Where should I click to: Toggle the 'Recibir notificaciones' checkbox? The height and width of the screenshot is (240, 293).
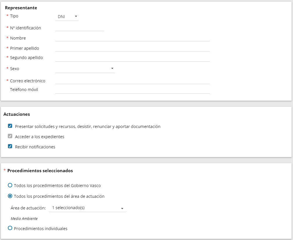pyautogui.click(x=10, y=146)
